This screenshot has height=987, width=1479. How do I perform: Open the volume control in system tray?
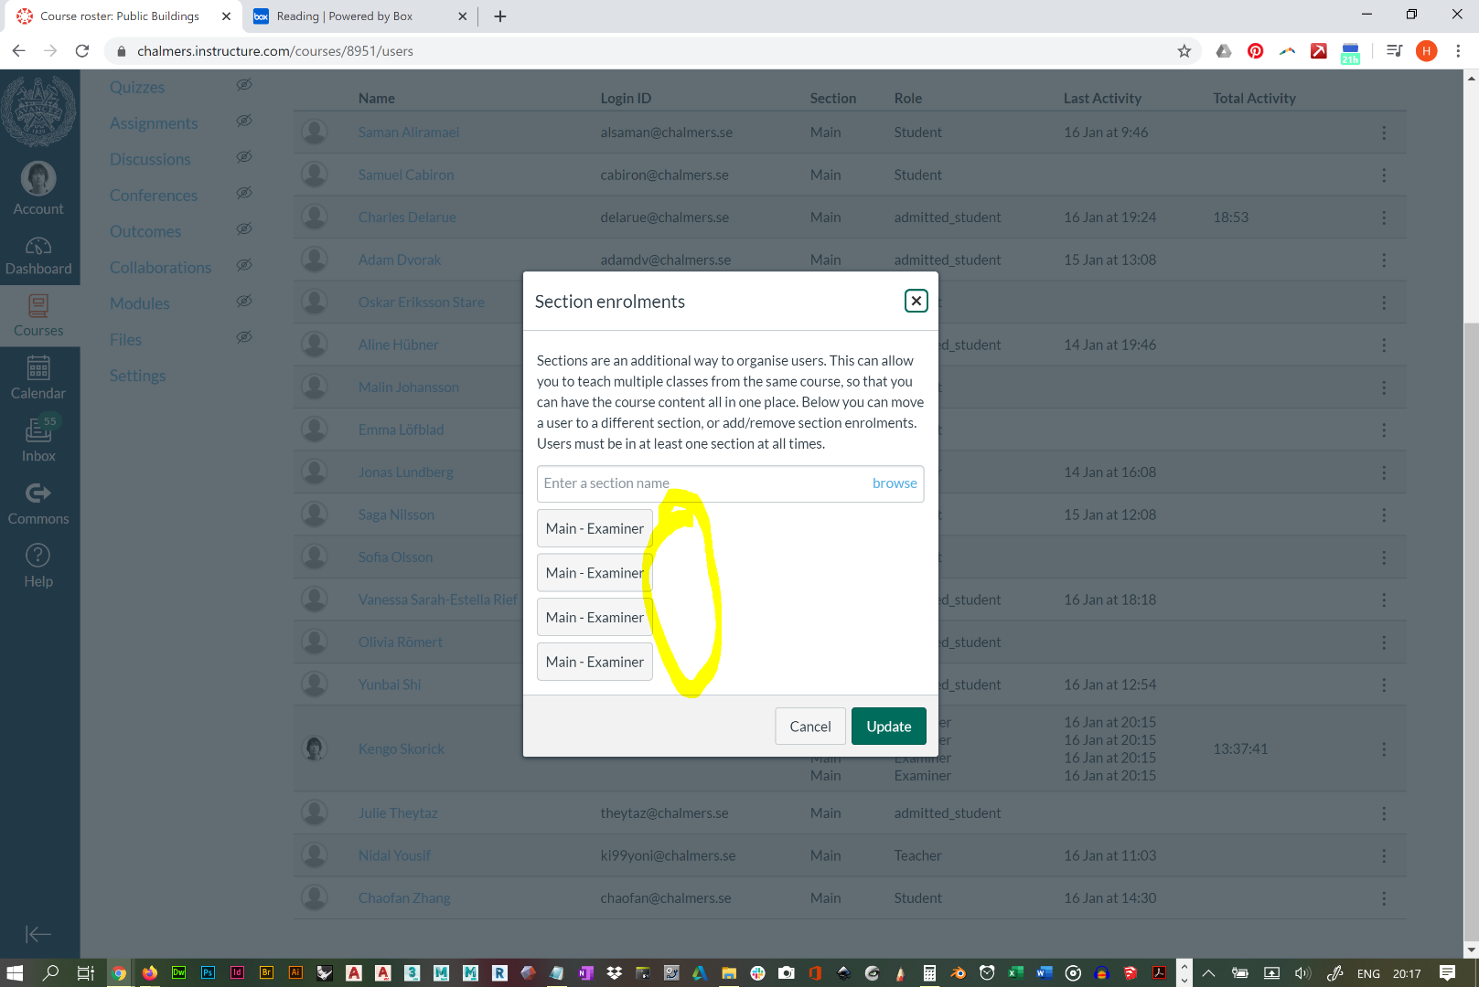point(1302,973)
